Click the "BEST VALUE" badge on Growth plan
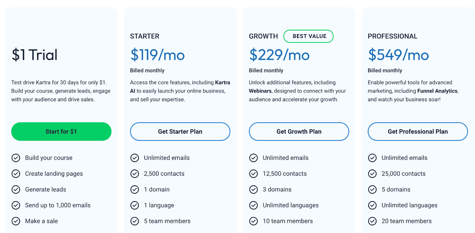475x233 pixels. [308, 36]
